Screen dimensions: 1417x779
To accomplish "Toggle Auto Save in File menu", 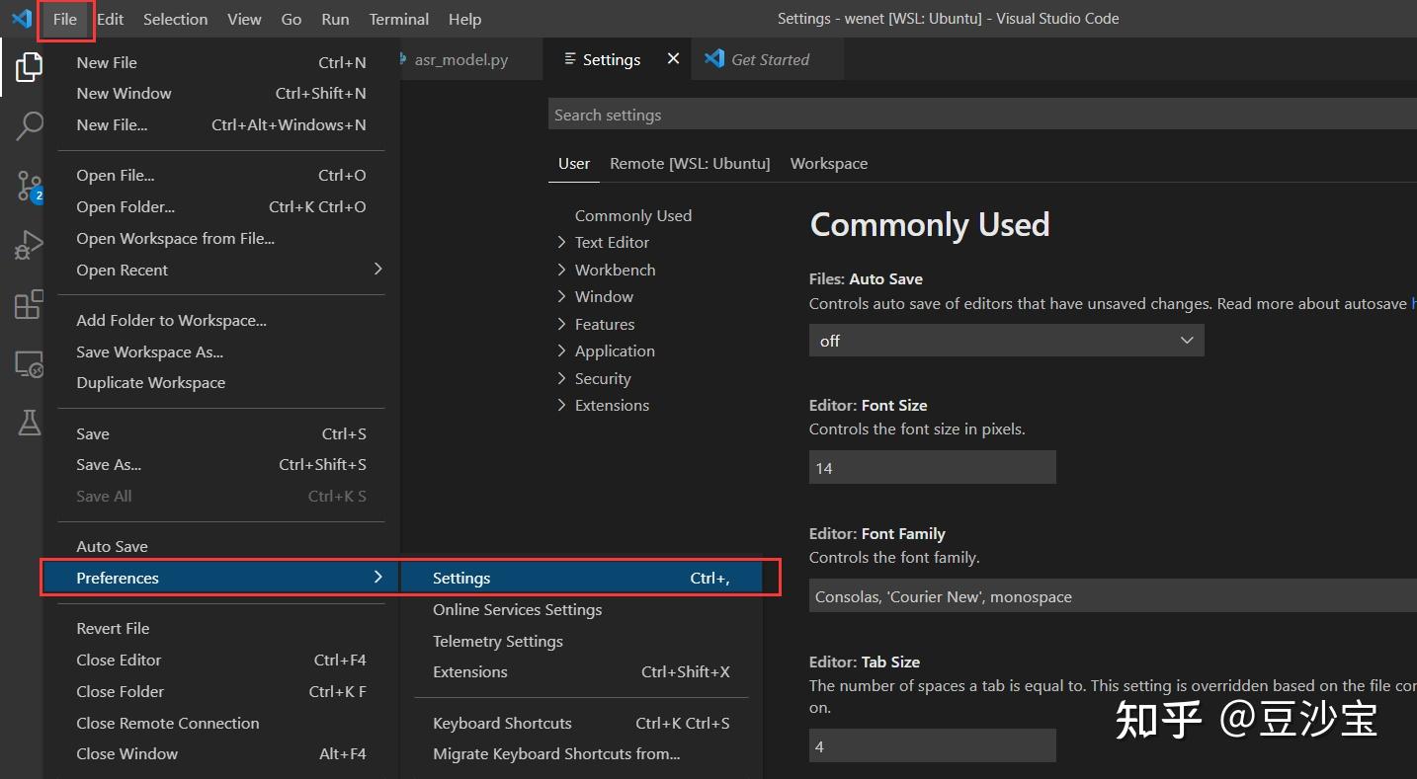I will [x=221, y=546].
